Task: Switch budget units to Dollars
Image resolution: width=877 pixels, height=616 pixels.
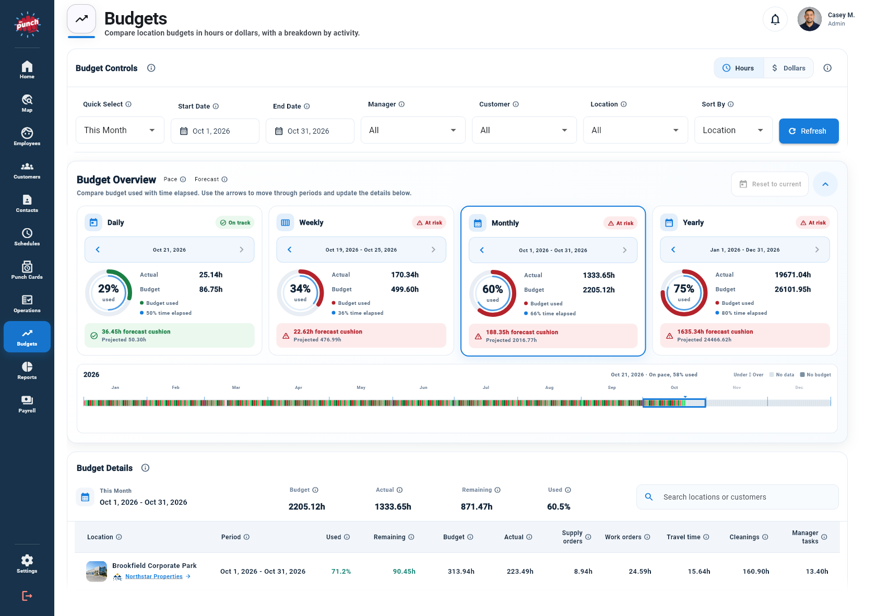Action: pyautogui.click(x=789, y=68)
